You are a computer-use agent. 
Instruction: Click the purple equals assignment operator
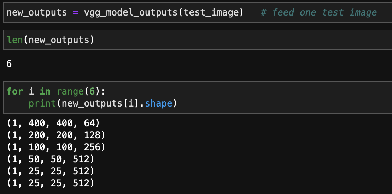click(75, 13)
